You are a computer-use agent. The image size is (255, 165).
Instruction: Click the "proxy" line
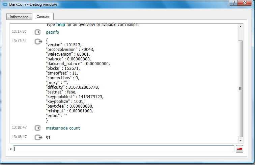tap(57, 82)
